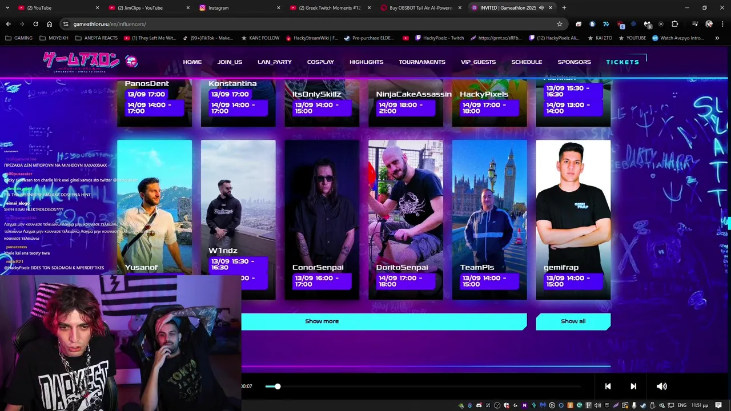
Task: Mute the Gameathlon tab audio icon
Action: [x=541, y=7]
